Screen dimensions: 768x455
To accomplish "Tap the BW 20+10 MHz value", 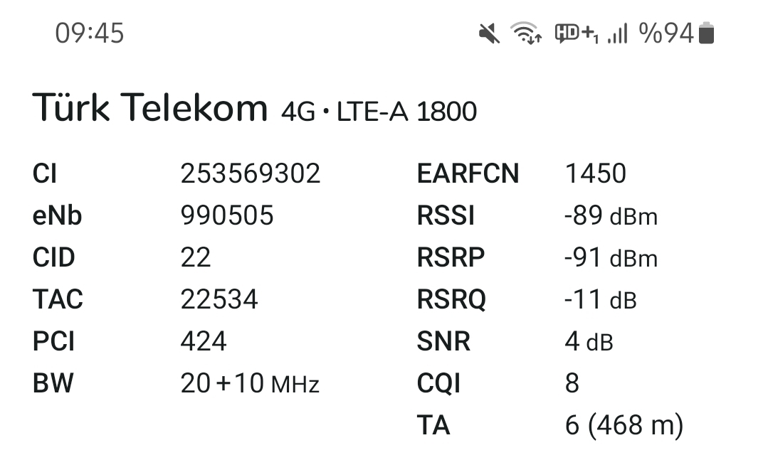I will point(250,383).
